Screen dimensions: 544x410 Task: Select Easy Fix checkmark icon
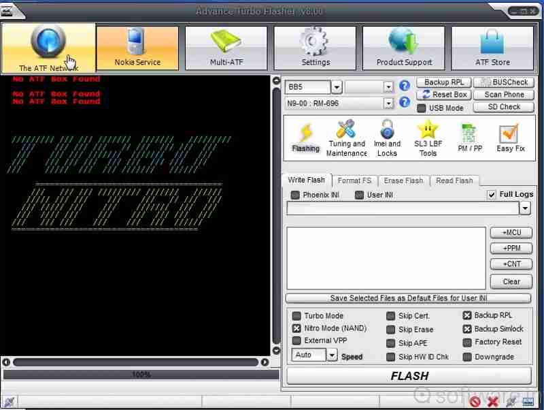[x=509, y=133]
